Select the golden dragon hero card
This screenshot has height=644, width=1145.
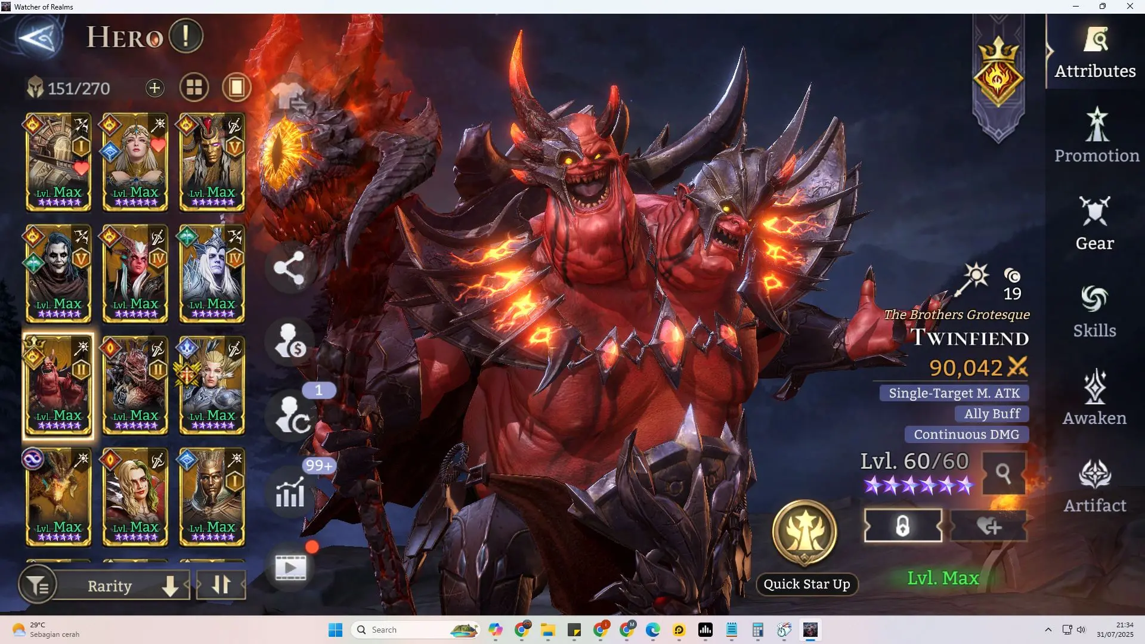click(x=58, y=497)
